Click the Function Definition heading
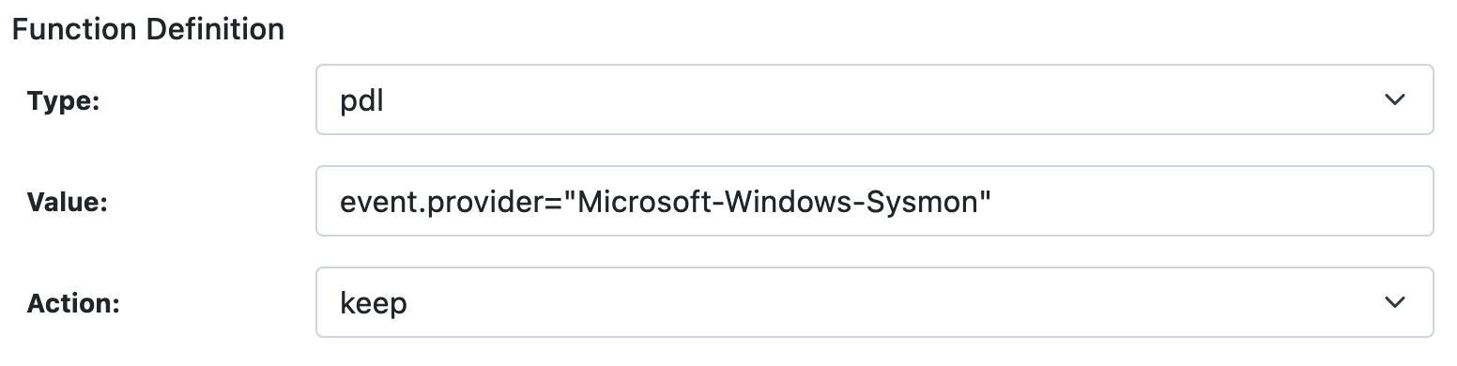This screenshot has height=366, width=1457. point(147,29)
